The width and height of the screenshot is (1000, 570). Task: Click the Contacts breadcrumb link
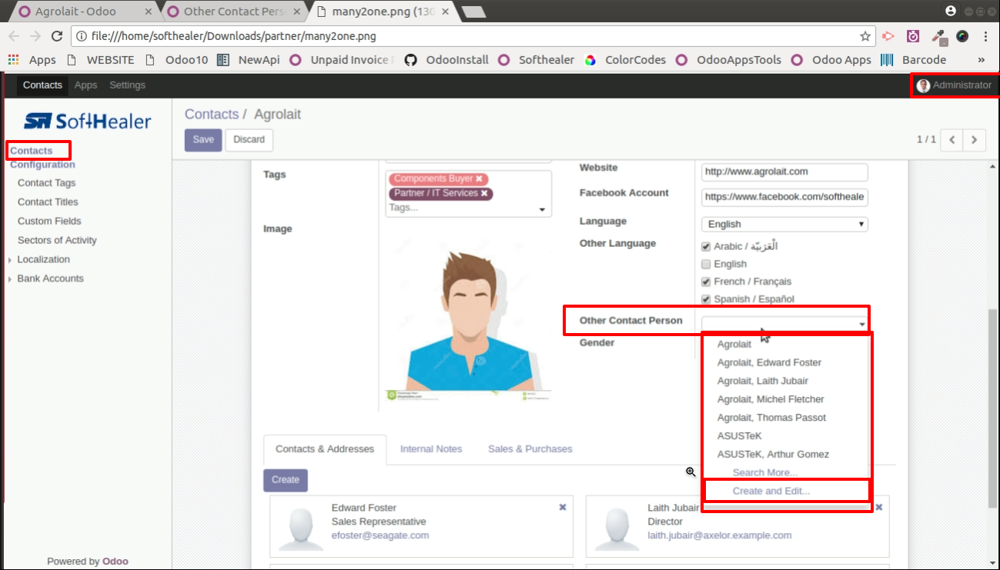[x=212, y=115]
